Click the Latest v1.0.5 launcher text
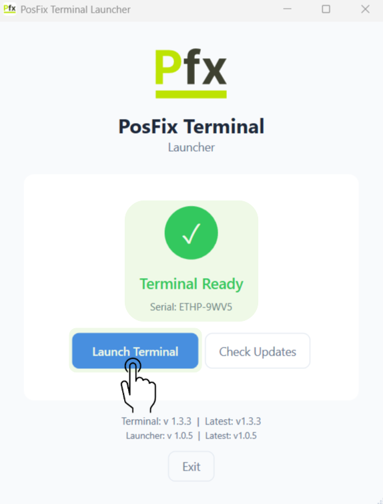The width and height of the screenshot is (383, 504). 231,436
